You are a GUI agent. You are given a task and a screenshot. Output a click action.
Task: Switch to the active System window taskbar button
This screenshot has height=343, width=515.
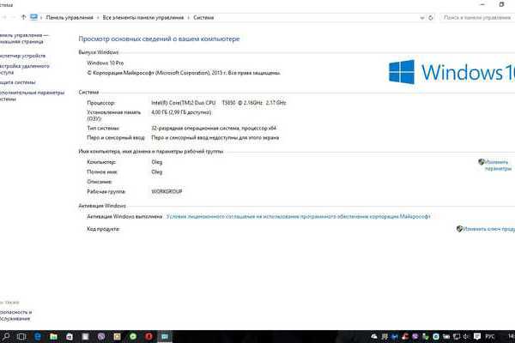point(165,336)
